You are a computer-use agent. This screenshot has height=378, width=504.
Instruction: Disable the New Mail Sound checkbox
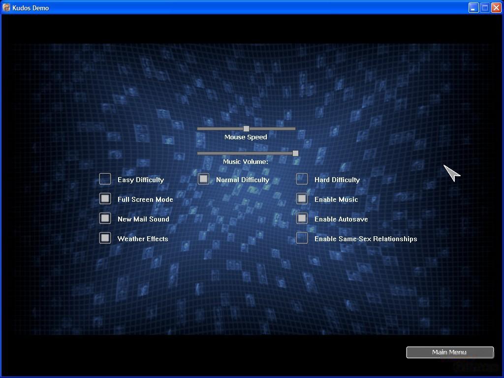(x=105, y=218)
